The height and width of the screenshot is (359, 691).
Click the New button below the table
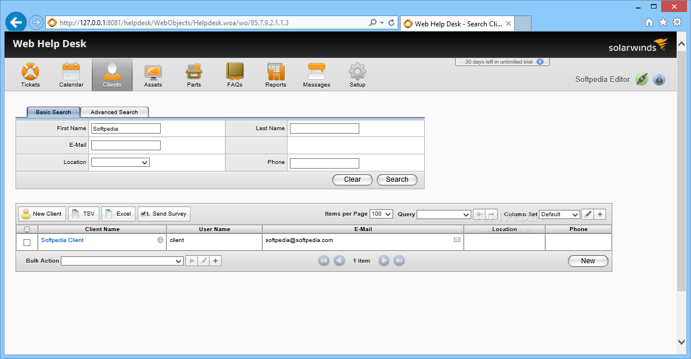click(588, 261)
